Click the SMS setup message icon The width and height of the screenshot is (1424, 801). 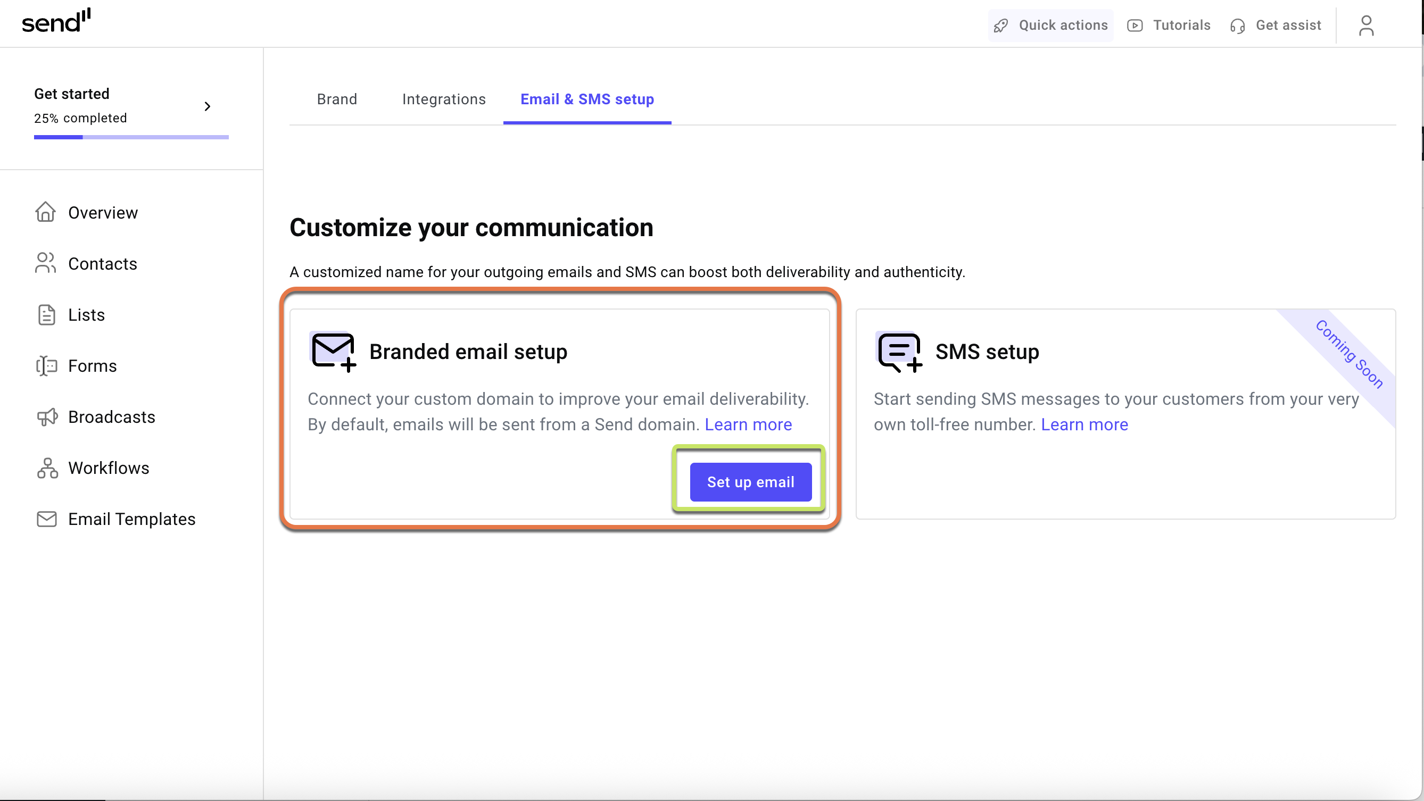tap(899, 352)
